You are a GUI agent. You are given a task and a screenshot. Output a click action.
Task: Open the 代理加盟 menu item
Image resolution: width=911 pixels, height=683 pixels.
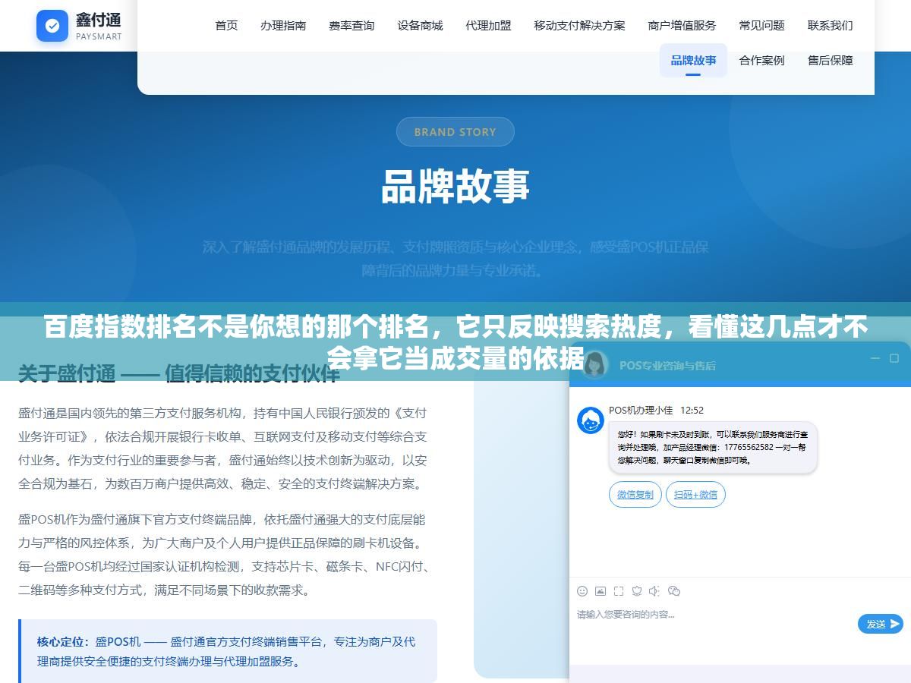(x=488, y=25)
